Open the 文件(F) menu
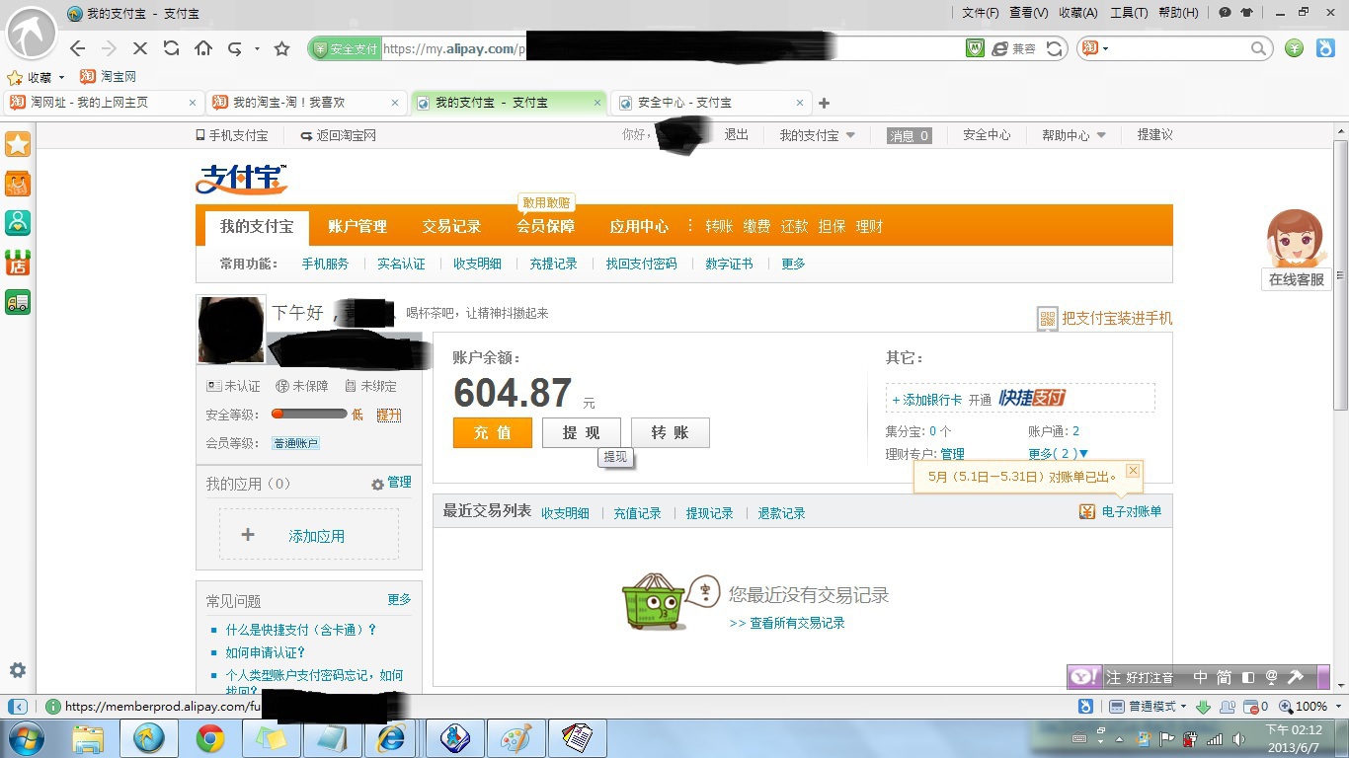 [x=981, y=13]
